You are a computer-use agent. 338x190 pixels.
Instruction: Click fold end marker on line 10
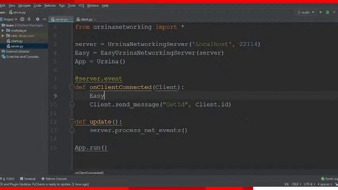click(x=72, y=104)
